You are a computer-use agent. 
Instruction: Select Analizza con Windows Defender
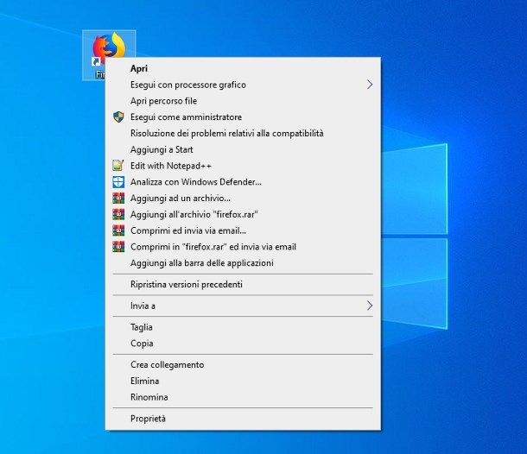(243, 181)
